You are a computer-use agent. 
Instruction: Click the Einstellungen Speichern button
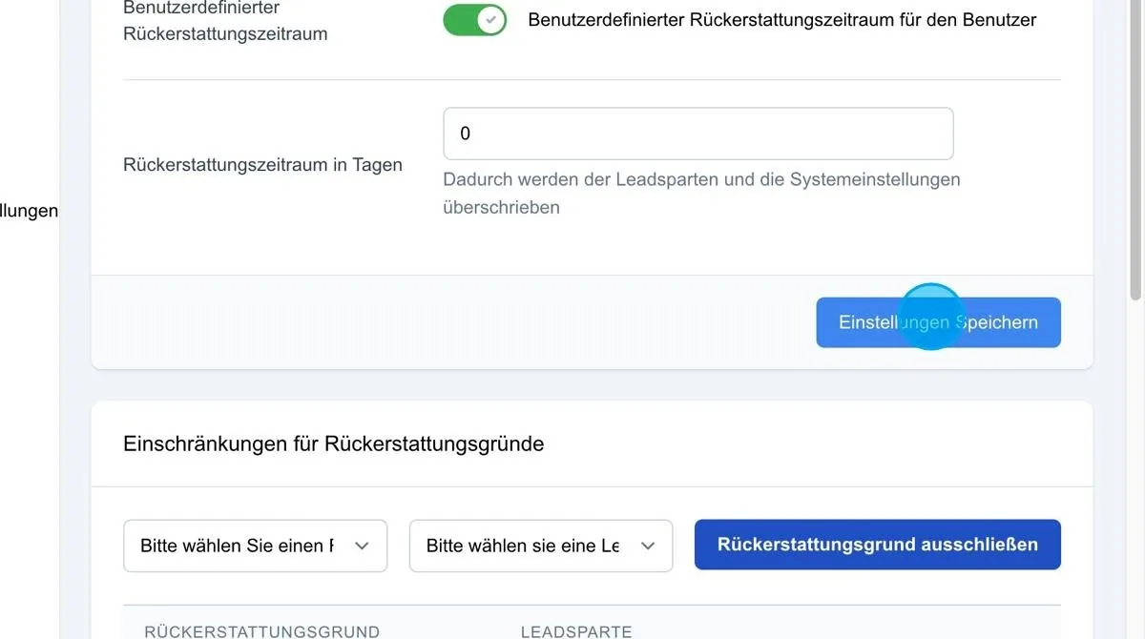(938, 322)
